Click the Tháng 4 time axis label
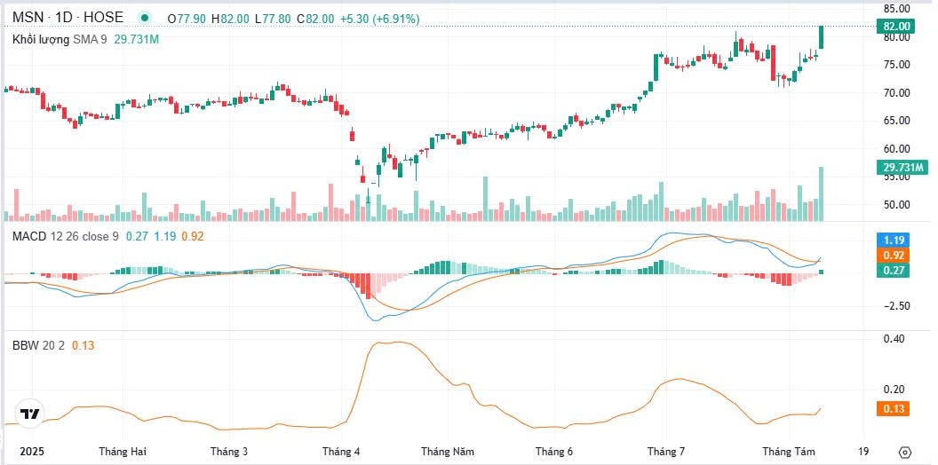The image size is (938, 465). point(342,452)
